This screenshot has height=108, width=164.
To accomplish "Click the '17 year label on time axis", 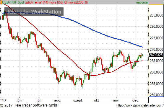I will 3,100.
